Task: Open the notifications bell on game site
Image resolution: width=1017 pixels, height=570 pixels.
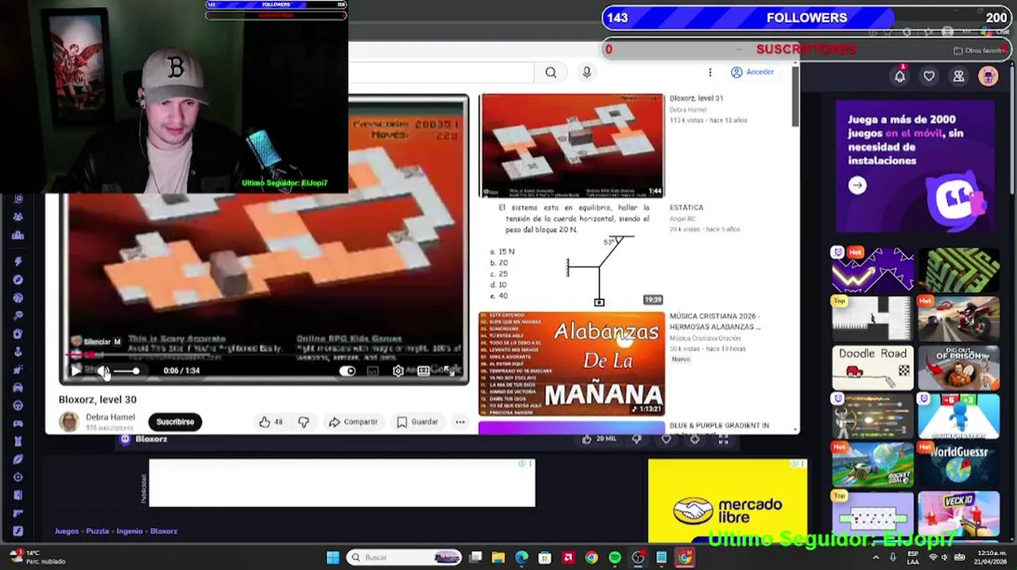Action: click(x=900, y=76)
